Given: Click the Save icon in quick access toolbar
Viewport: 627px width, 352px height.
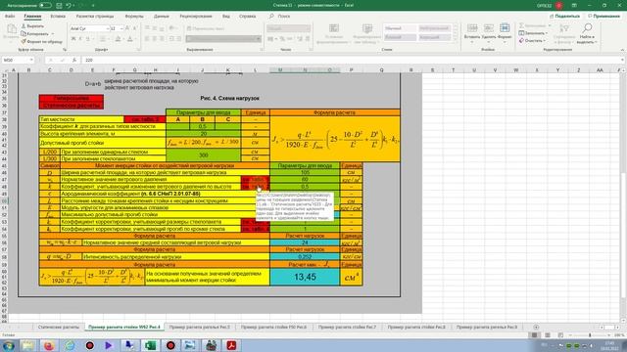Looking at the screenshot, I should point(59,5).
